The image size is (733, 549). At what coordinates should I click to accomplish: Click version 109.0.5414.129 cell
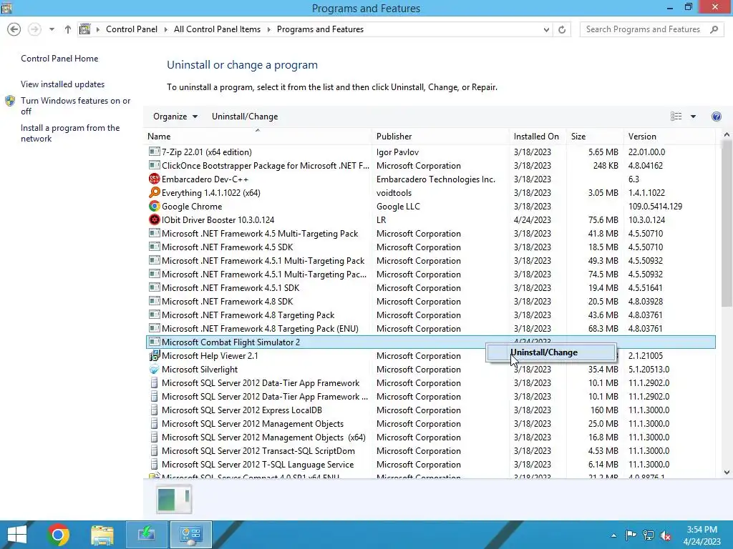(x=655, y=206)
